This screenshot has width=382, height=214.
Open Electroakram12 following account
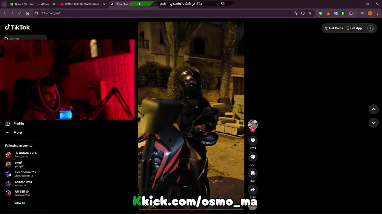pos(26,174)
